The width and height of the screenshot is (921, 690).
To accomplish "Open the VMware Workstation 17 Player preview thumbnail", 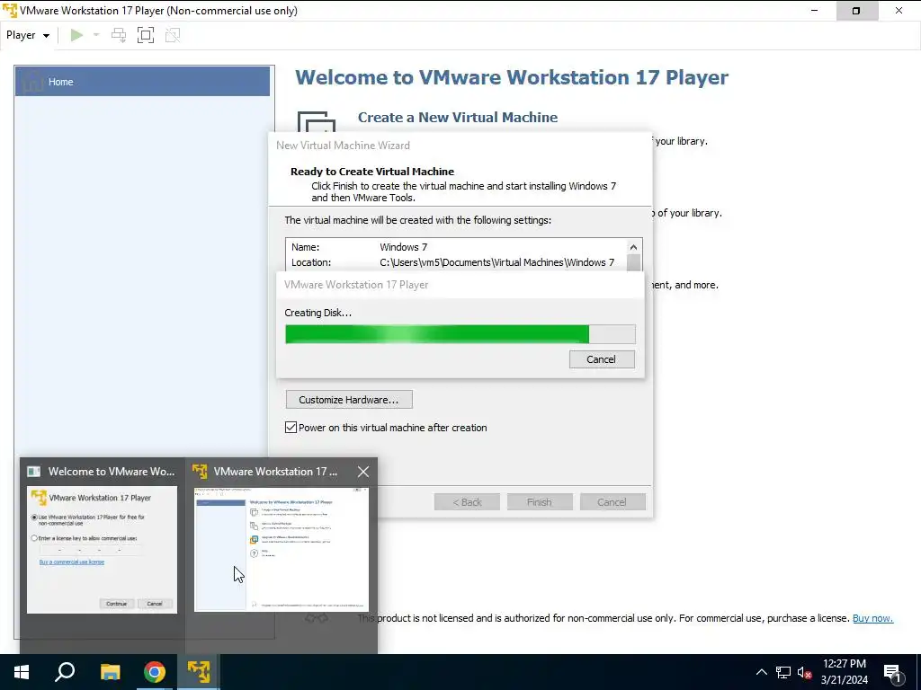I will (282, 549).
